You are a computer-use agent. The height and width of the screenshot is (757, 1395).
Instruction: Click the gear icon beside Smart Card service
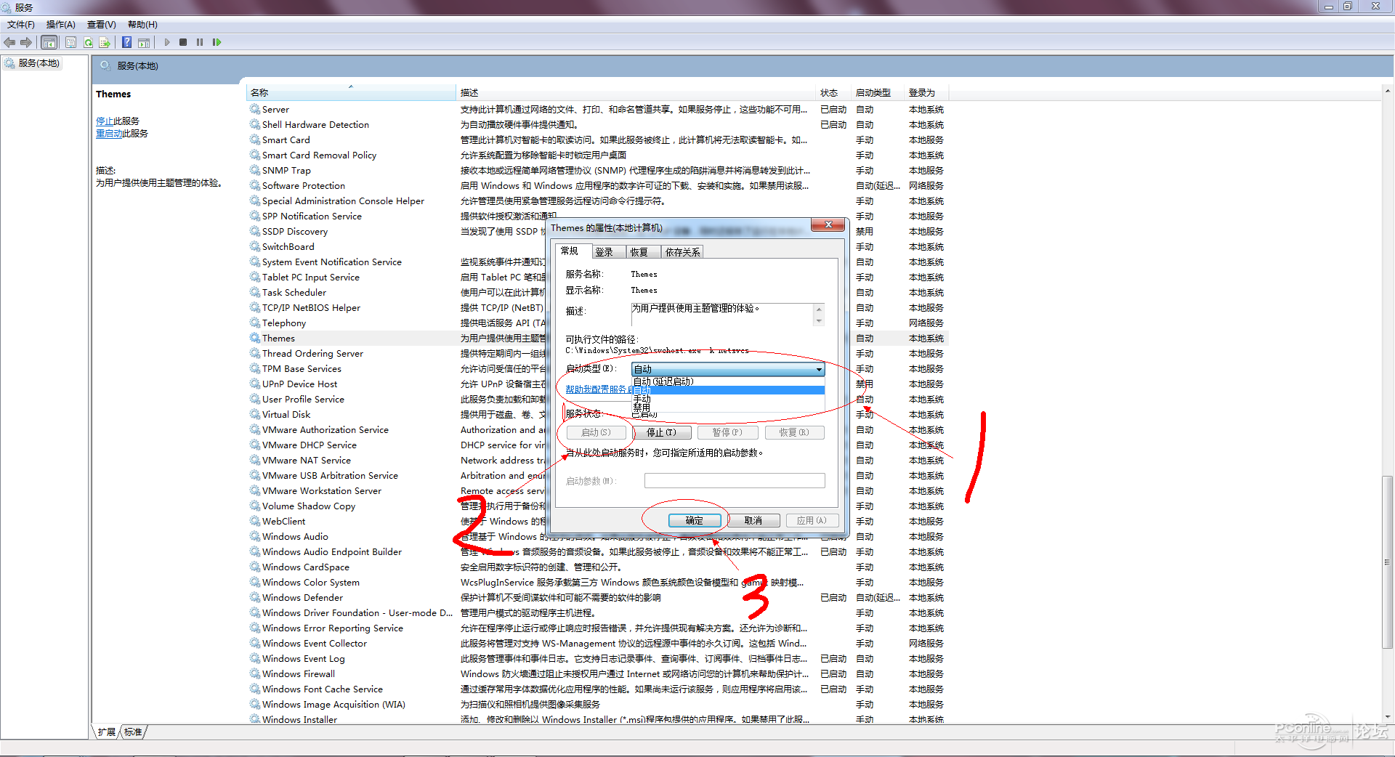point(255,139)
